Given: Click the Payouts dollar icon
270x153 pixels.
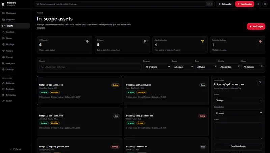Looking at the screenshot, I should [3, 57].
